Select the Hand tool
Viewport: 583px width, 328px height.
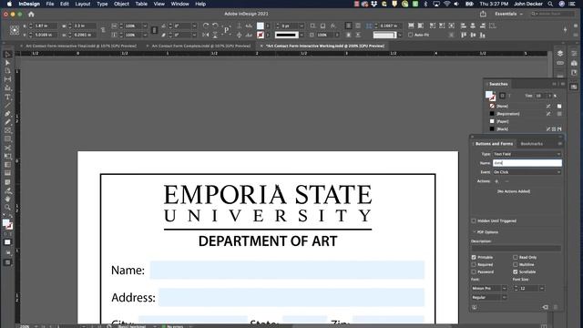tap(7, 199)
